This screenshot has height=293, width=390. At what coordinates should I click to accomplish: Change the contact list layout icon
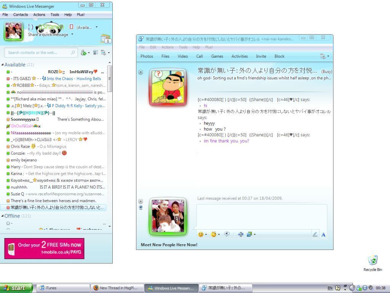(x=96, y=53)
